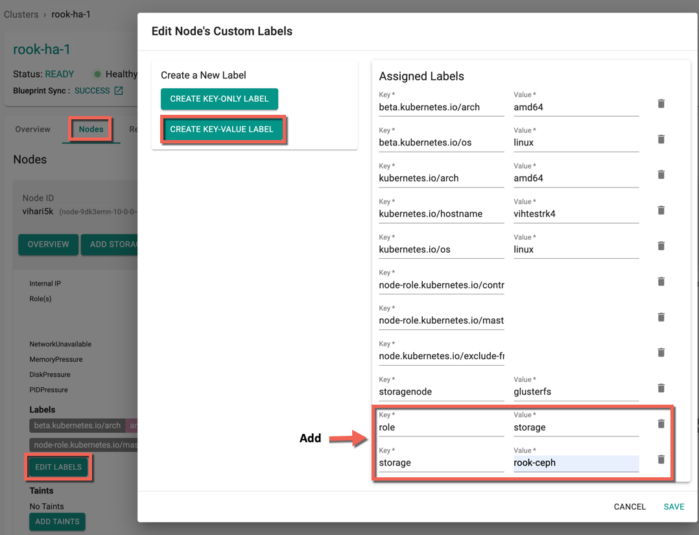This screenshot has width=699, height=535.
Task: Edit the kubernetes.io/hostname key field
Action: (442, 213)
